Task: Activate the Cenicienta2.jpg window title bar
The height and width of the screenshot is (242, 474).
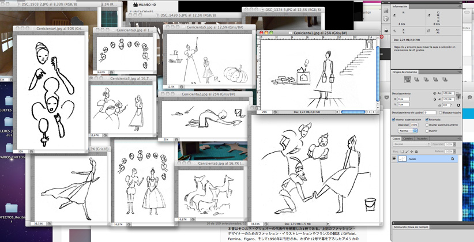Action: coord(205,94)
